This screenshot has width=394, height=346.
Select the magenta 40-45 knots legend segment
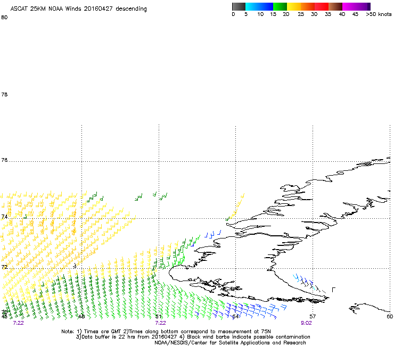349,6
